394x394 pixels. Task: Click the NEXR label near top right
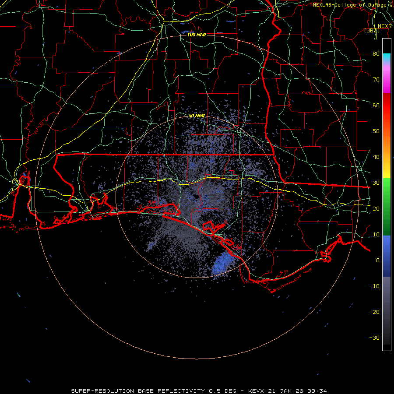pos(385,26)
